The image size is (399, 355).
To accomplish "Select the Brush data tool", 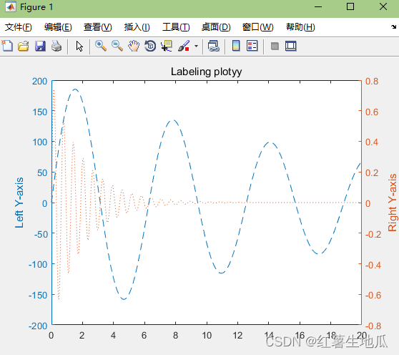I will 184,46.
